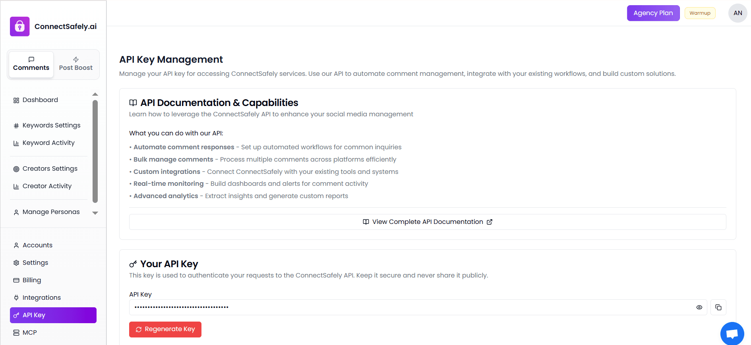The width and height of the screenshot is (751, 345).
Task: Copy the API key using copy icon
Action: (718, 307)
